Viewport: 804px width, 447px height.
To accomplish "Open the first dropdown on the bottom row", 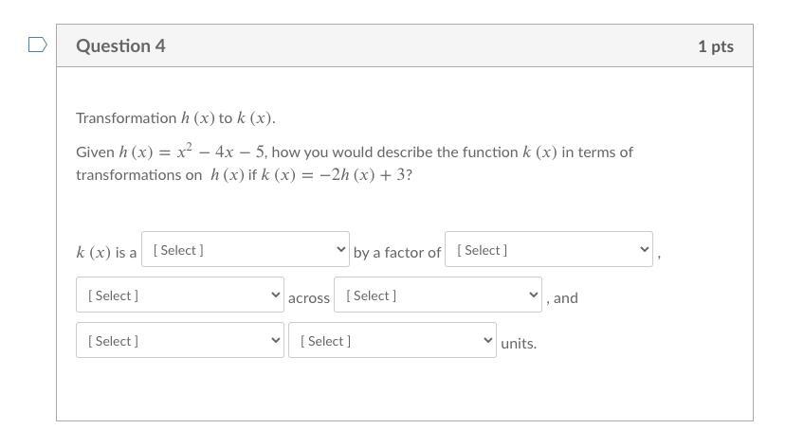I will [179, 341].
